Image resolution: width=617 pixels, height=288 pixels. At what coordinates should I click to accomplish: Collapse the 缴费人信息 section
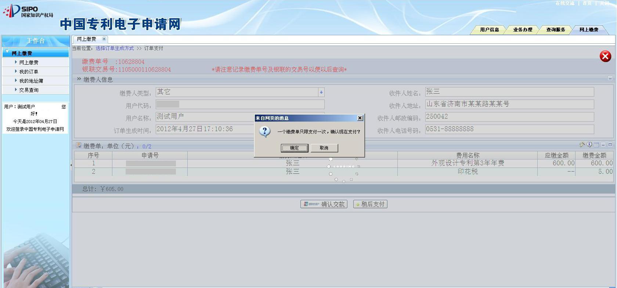tap(610, 78)
